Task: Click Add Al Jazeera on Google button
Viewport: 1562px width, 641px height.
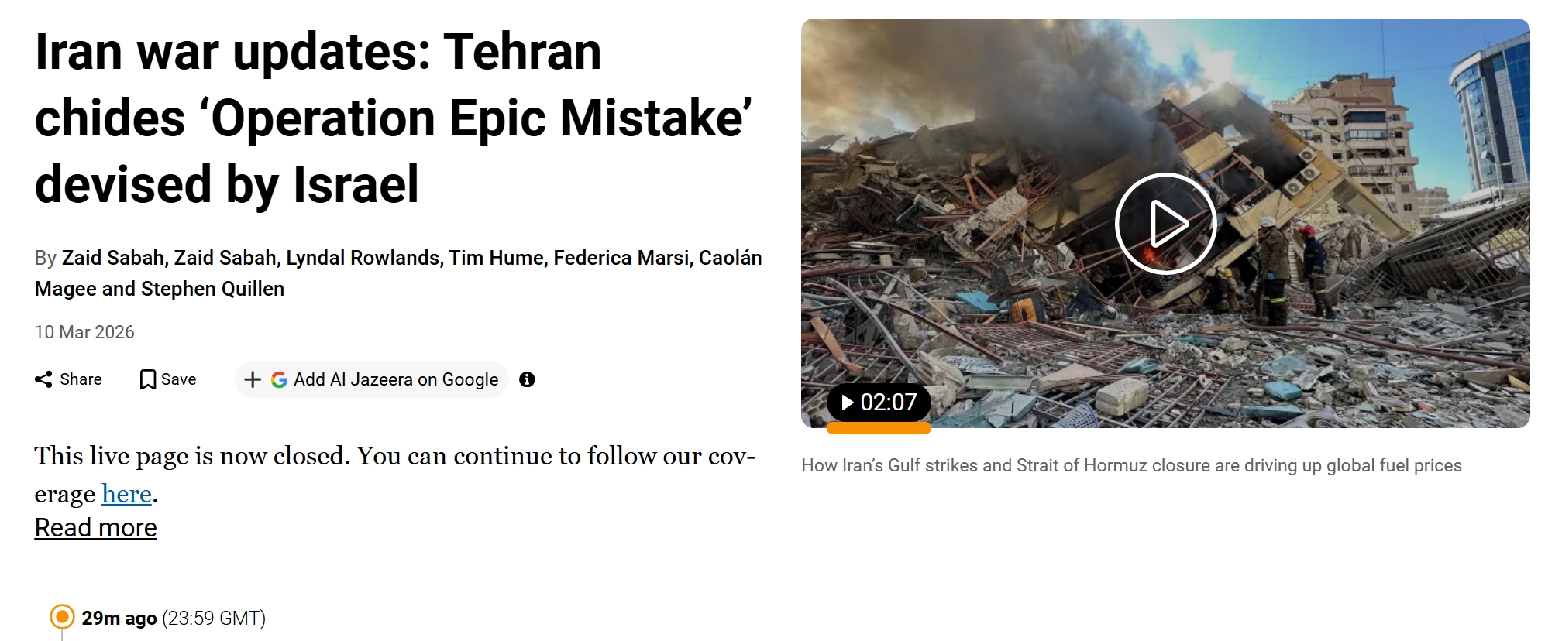Action: [x=372, y=379]
